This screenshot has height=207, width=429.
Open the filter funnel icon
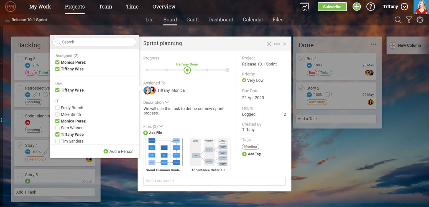click(x=409, y=20)
